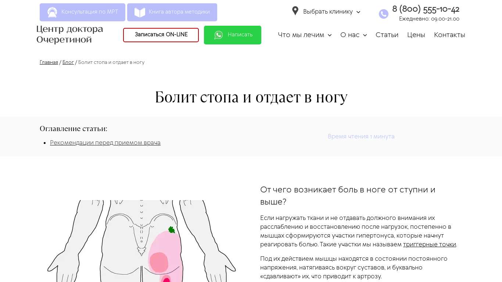502x282 pixels.
Task: Follow the Блог breadcrumb link
Action: (x=68, y=62)
